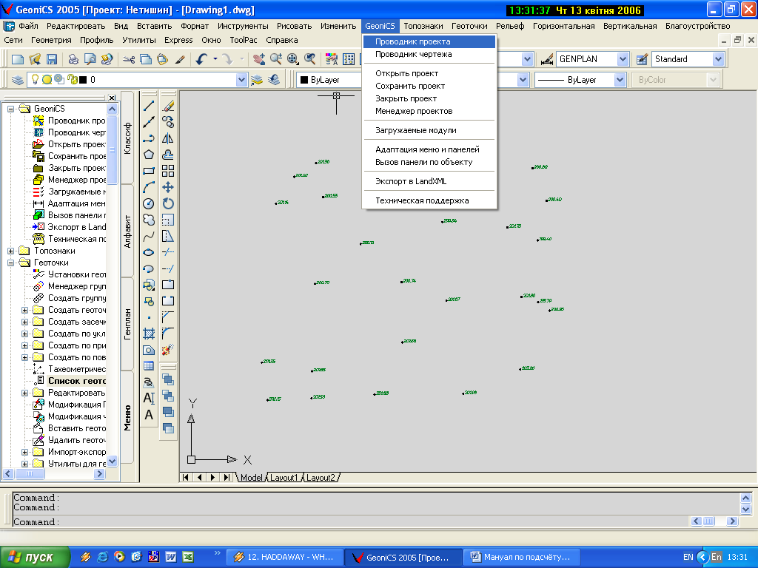758x568 pixels.
Task: Select the Table draw tool
Action: tap(149, 365)
